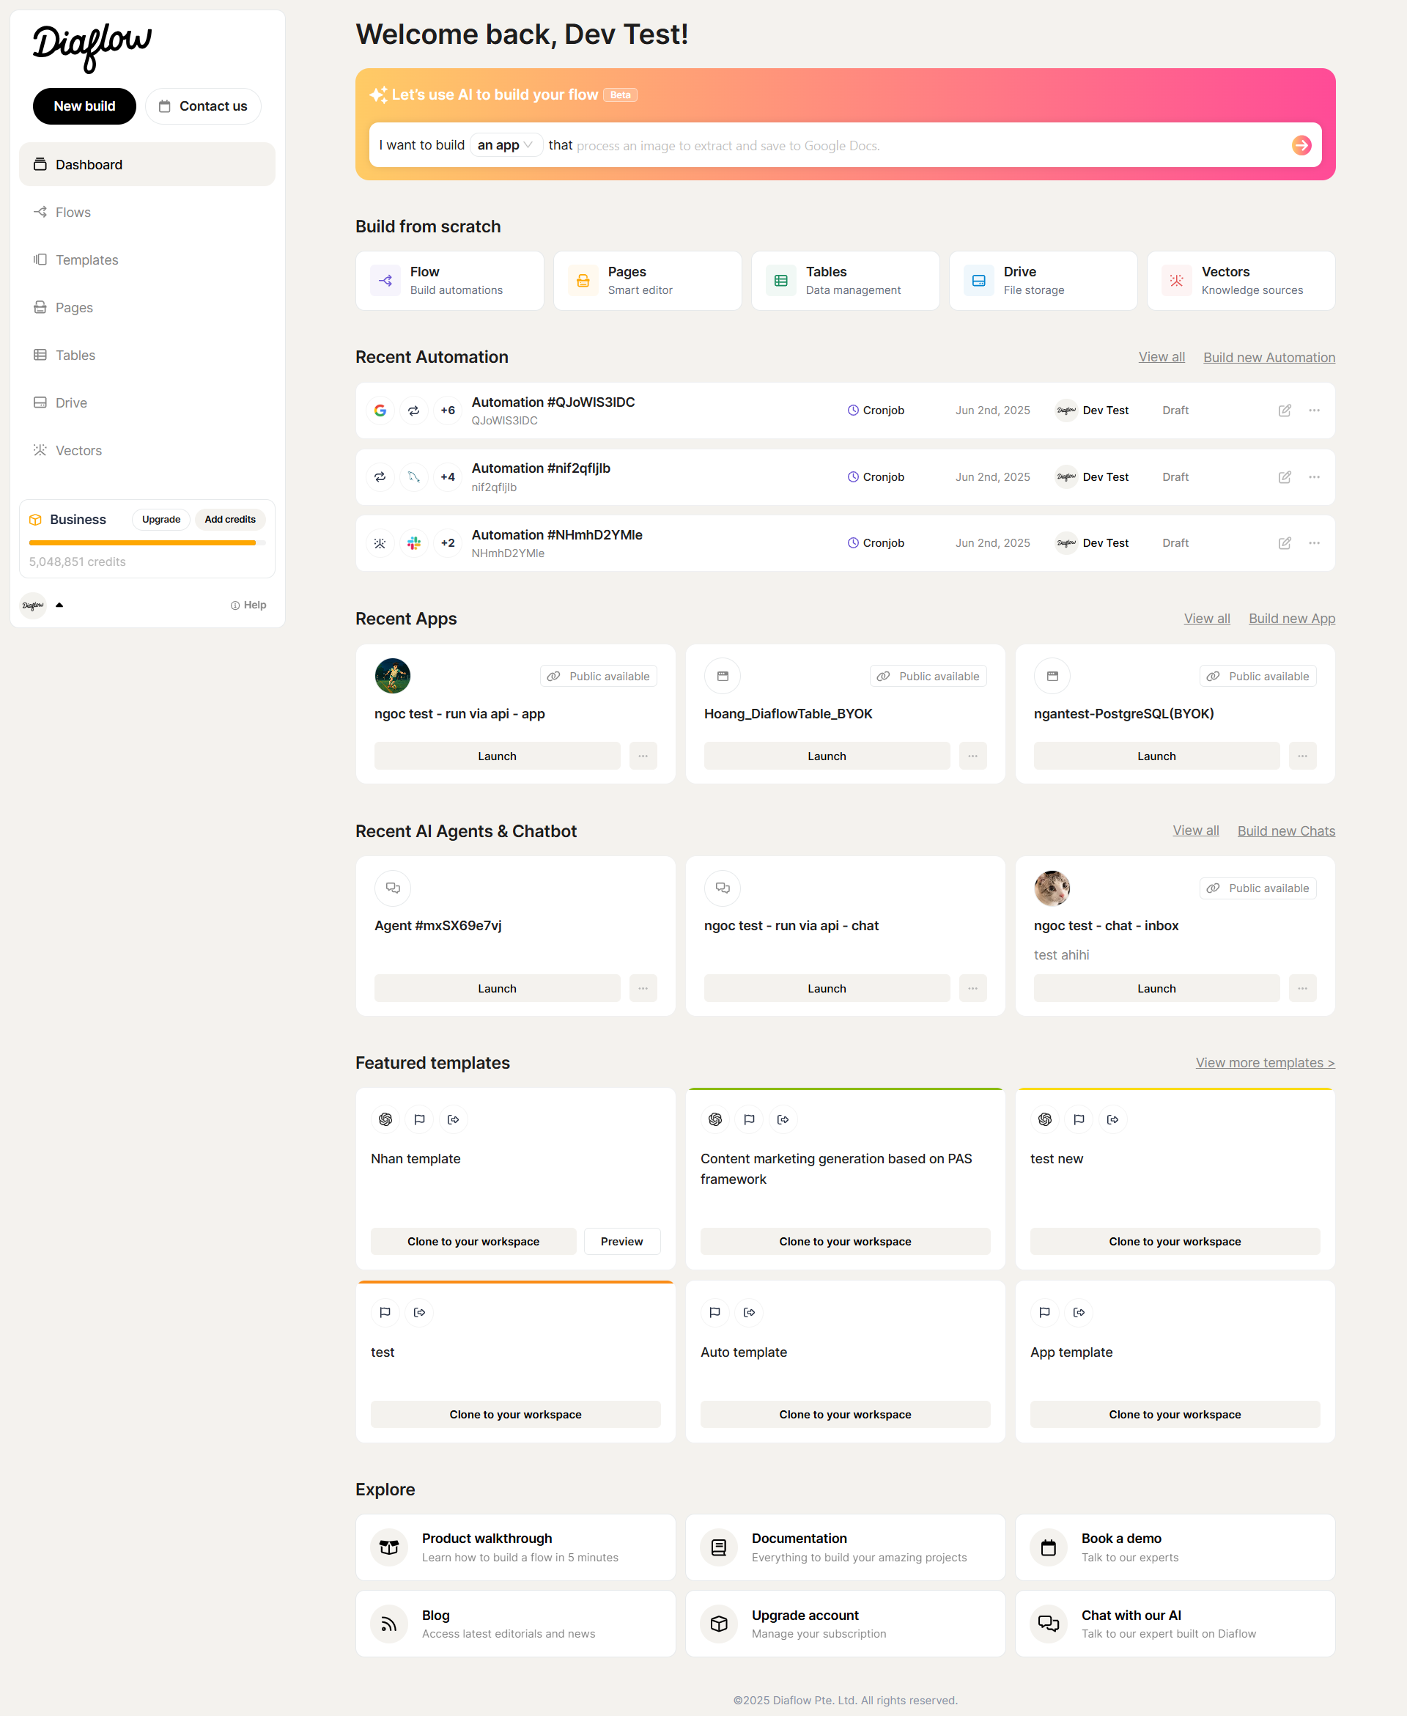Screen dimensions: 1407x1716
Task: Click the New build button
Action: tap(84, 106)
